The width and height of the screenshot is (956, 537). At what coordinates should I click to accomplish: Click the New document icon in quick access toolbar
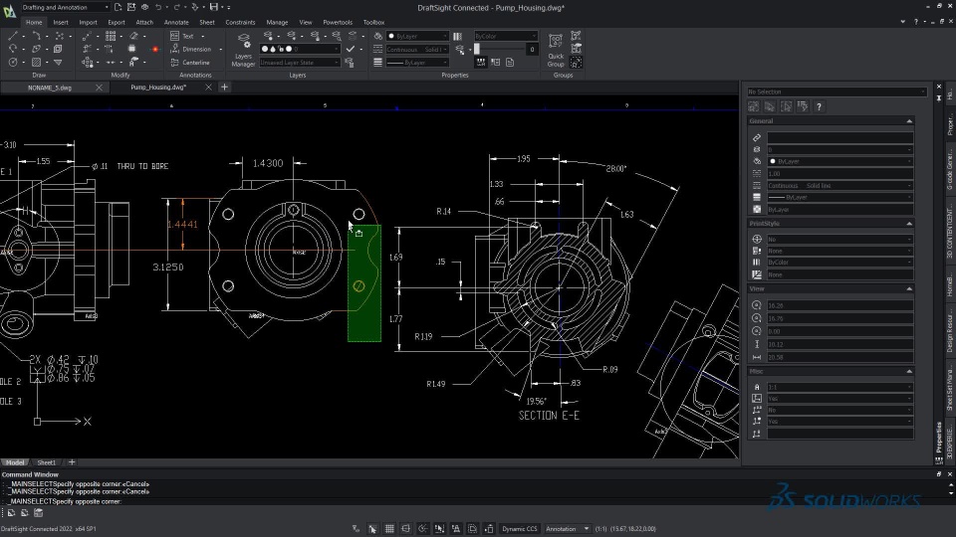(x=118, y=7)
